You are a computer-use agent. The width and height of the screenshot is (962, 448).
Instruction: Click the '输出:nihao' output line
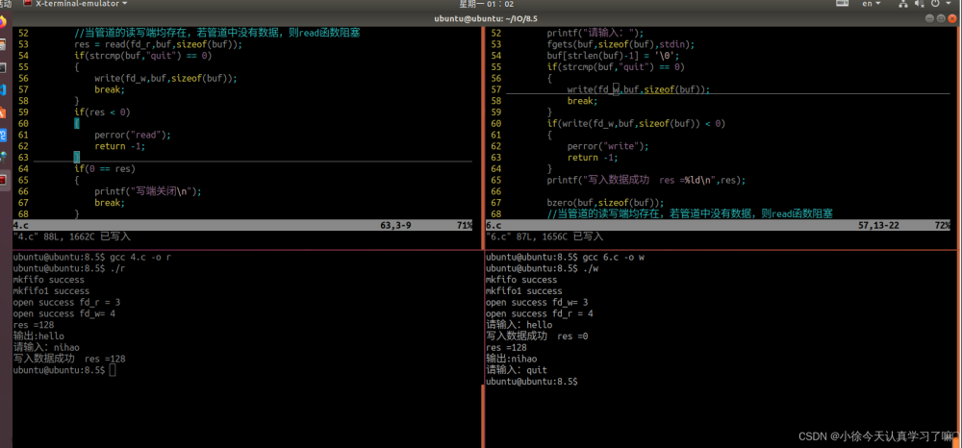click(512, 359)
